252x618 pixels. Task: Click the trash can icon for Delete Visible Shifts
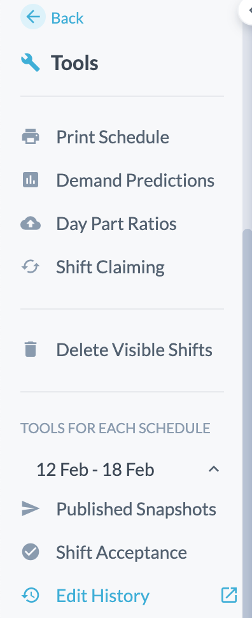[x=31, y=350]
